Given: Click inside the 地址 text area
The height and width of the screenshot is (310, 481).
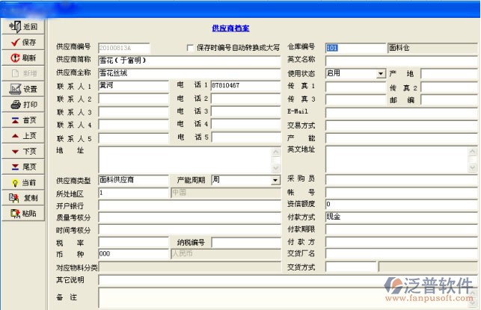Looking at the screenshot, I should point(185,160).
